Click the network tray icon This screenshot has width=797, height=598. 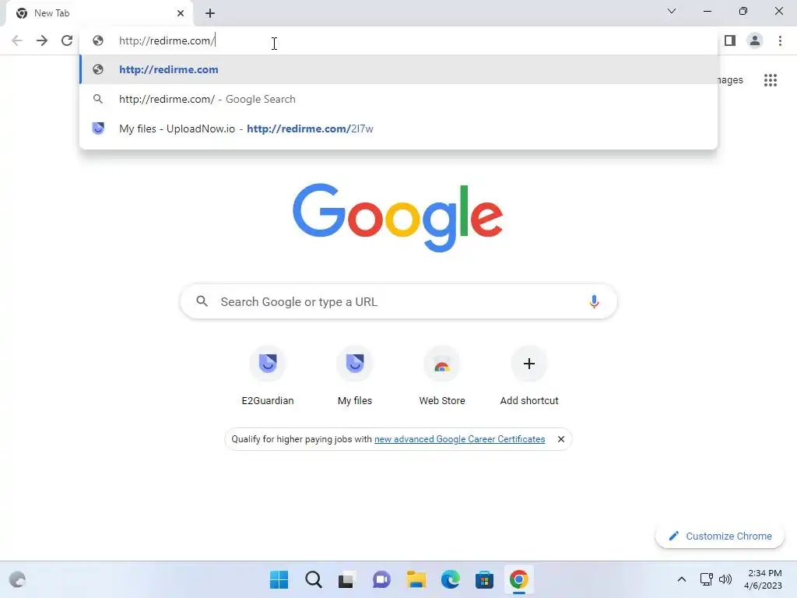[x=707, y=579]
